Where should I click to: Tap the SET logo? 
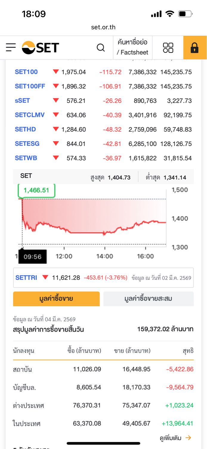[x=41, y=48]
